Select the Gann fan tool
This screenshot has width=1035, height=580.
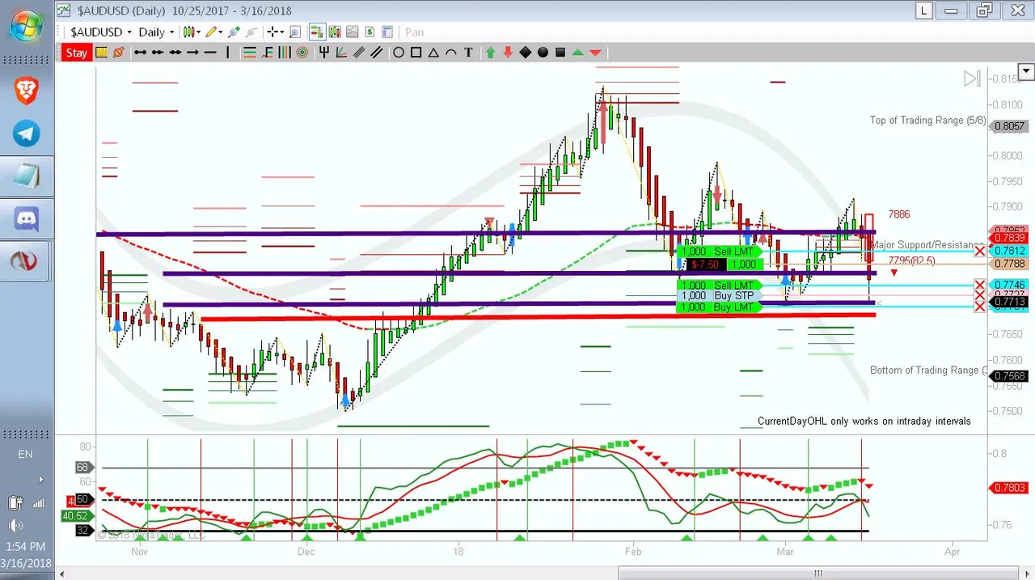(x=341, y=53)
